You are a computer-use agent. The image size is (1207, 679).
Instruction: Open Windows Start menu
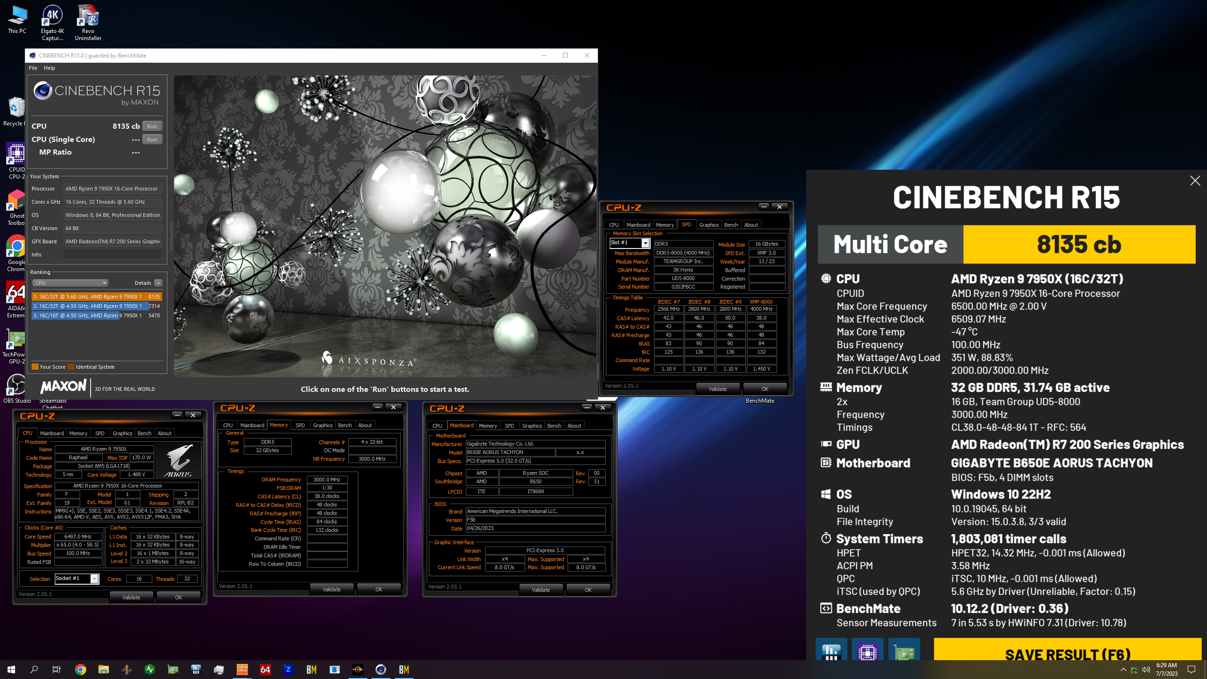pyautogui.click(x=11, y=670)
